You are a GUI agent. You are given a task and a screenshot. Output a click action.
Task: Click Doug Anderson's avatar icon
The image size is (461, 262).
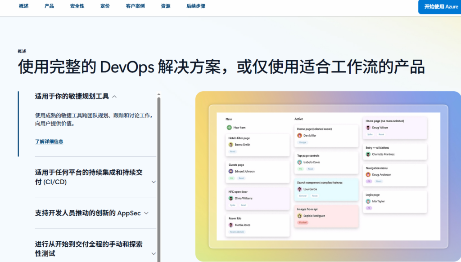tap(368, 174)
